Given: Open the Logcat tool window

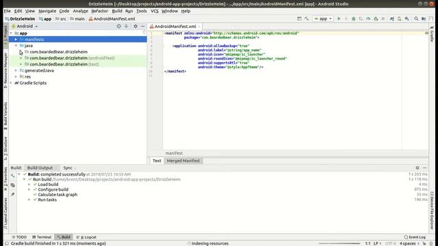Looking at the screenshot, I should [x=86, y=237].
